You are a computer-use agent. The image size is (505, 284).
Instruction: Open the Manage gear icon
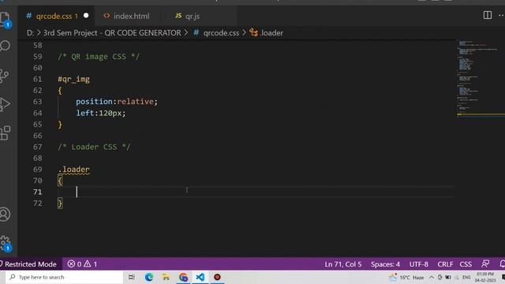pyautogui.click(x=6, y=243)
